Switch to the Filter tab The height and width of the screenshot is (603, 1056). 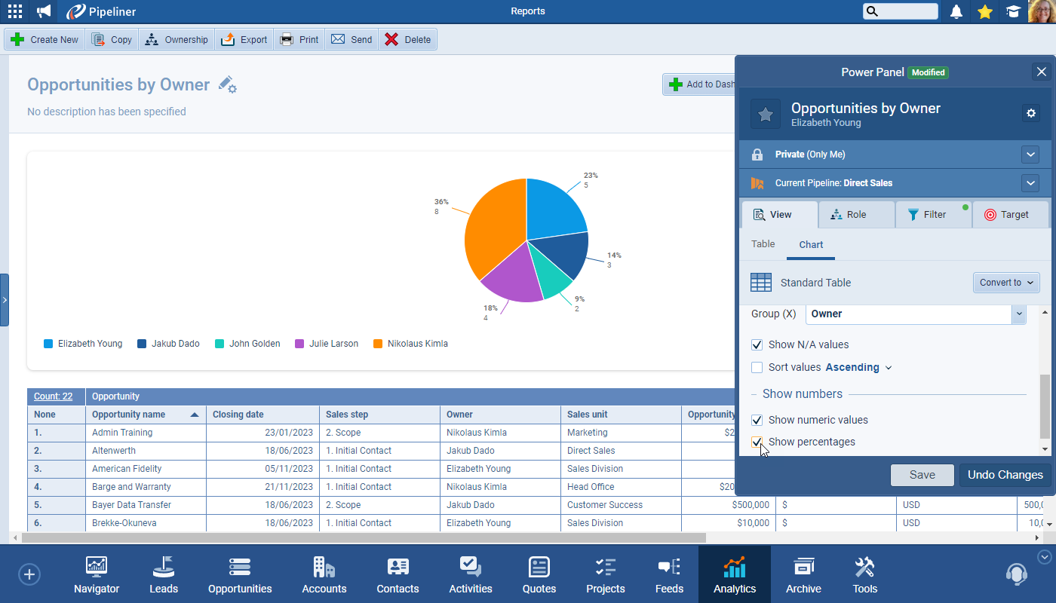(934, 215)
